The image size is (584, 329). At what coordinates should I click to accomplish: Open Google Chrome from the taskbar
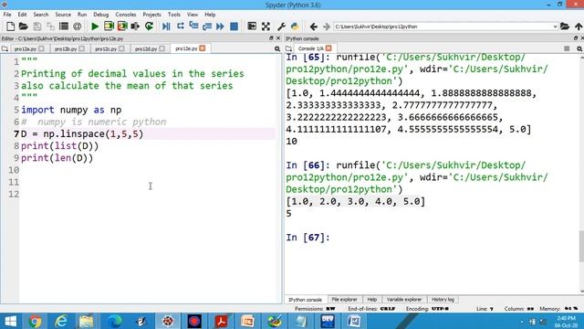[x=35, y=321]
